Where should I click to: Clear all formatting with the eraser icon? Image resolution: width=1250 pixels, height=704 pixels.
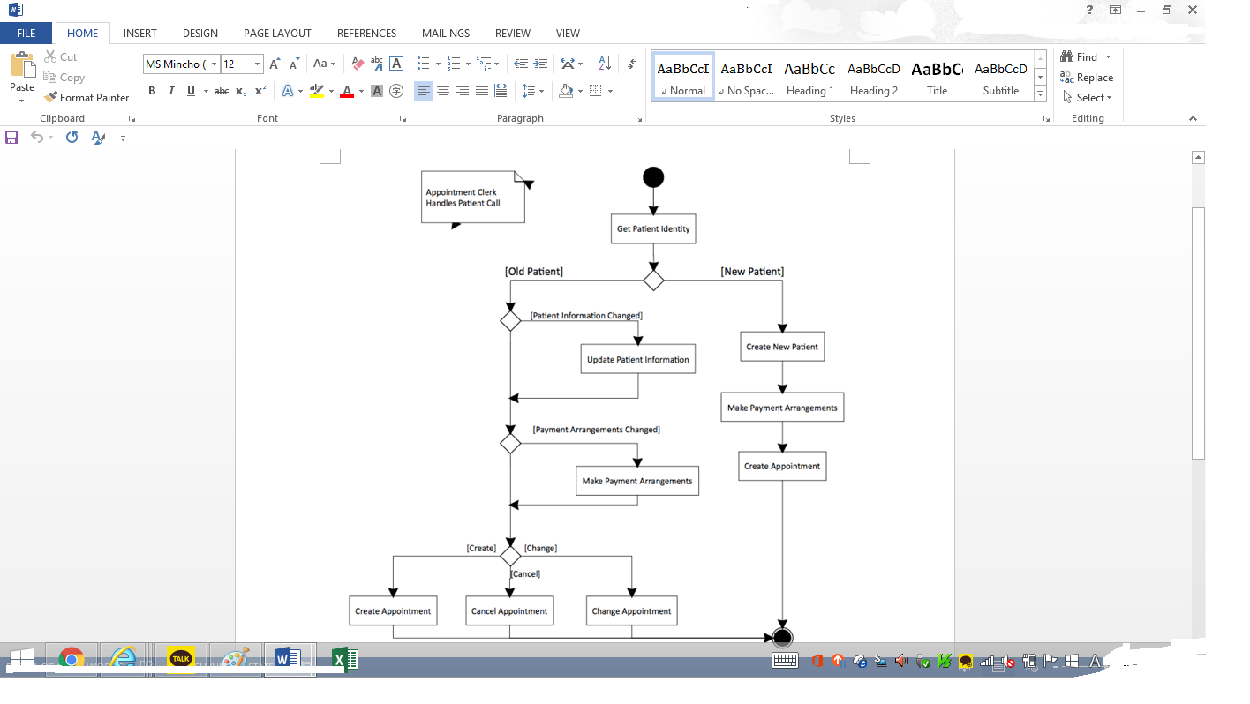[x=357, y=64]
